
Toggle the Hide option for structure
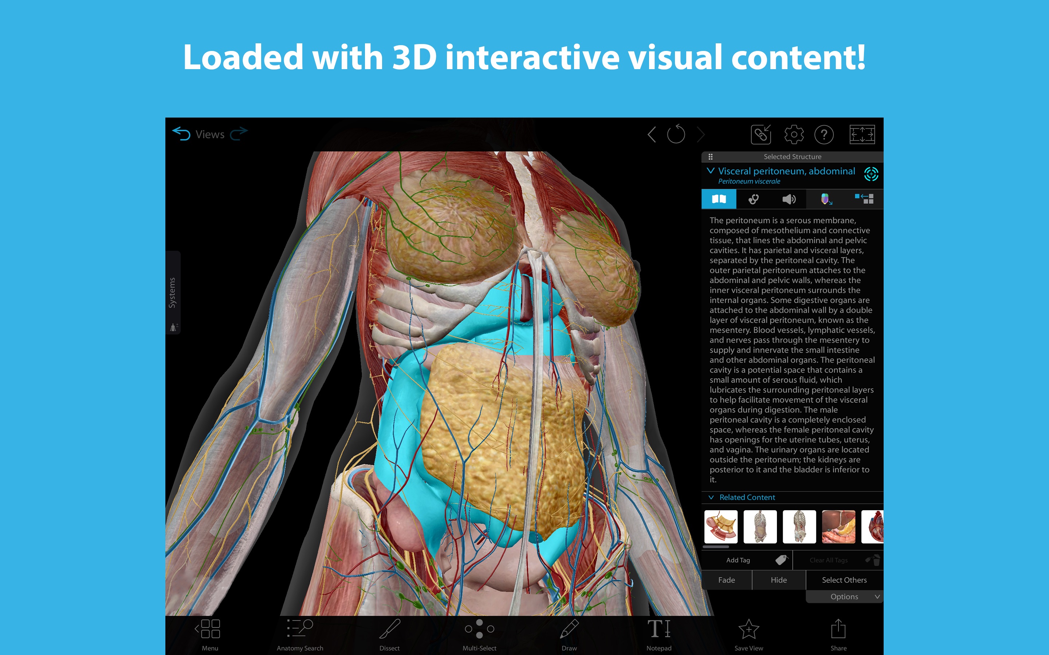[x=779, y=580]
